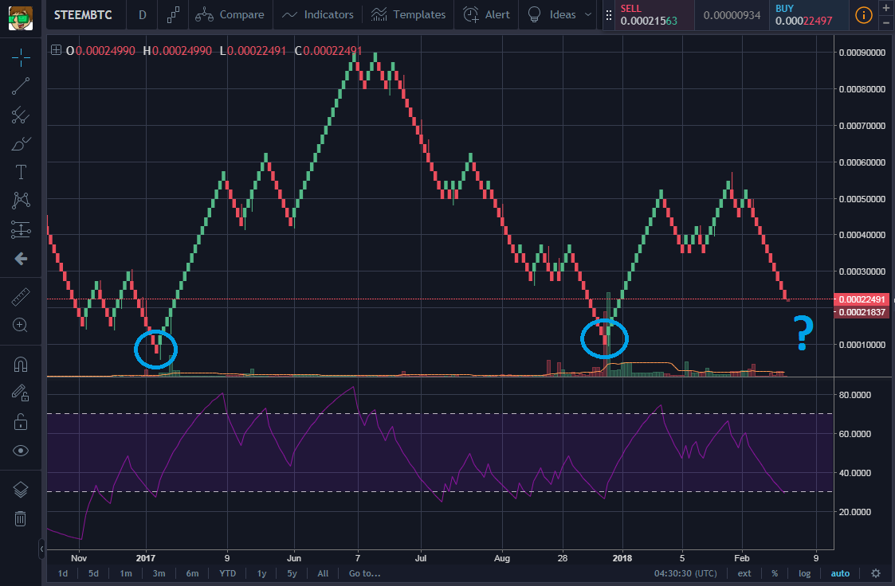Select the ruler measure tool
Screen dimensions: 895x586
pos(21,297)
